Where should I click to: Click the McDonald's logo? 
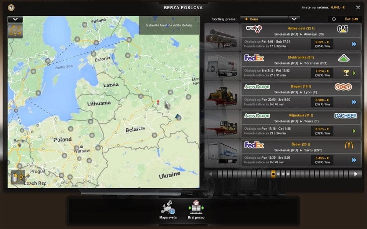[349, 145]
